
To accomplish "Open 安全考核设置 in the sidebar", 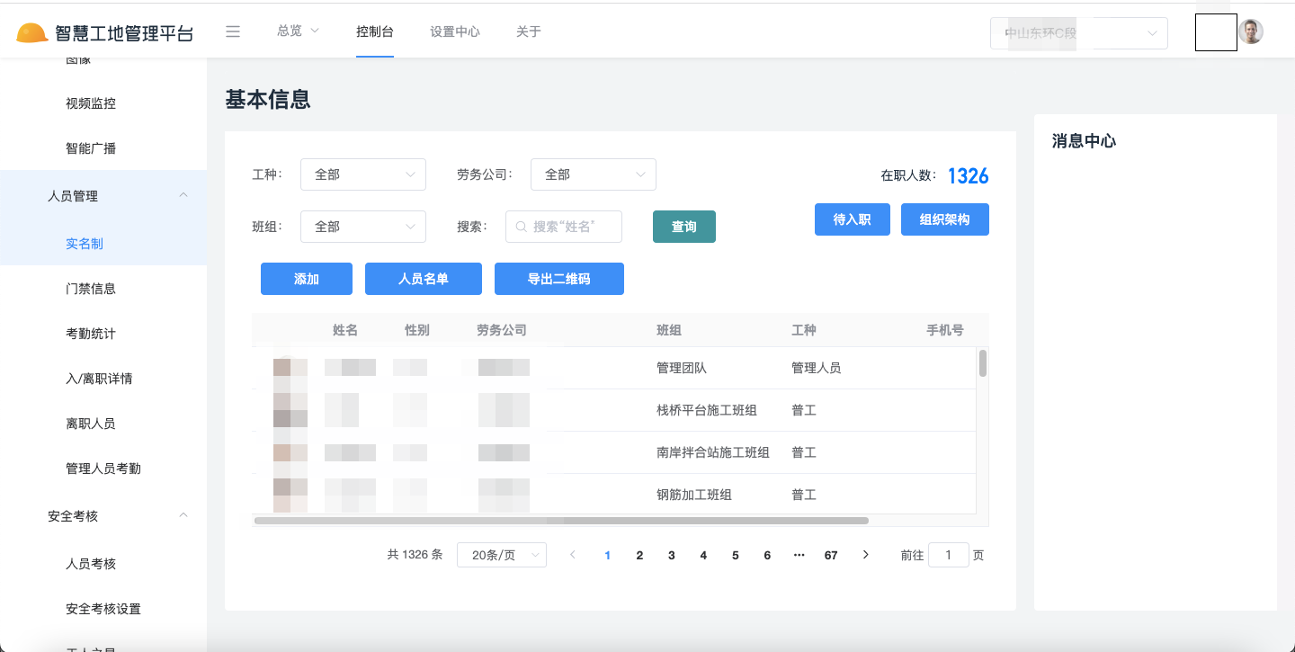I will [103, 609].
